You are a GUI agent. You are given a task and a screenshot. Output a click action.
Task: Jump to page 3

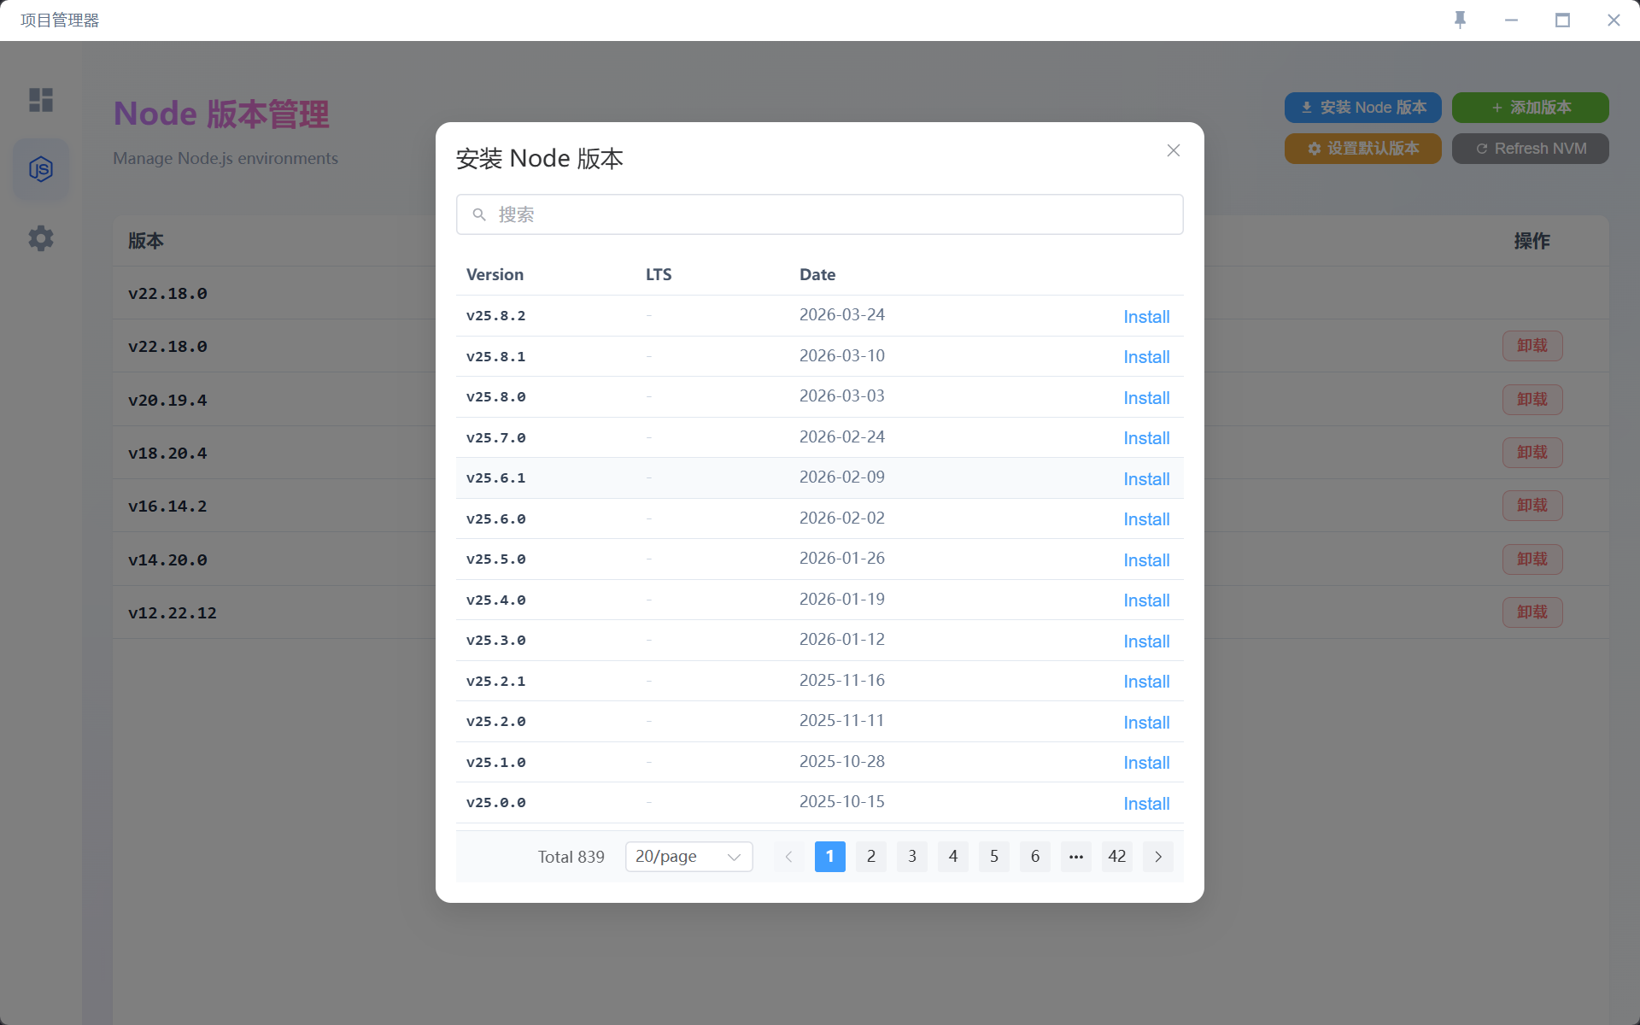pyautogui.click(x=912, y=857)
